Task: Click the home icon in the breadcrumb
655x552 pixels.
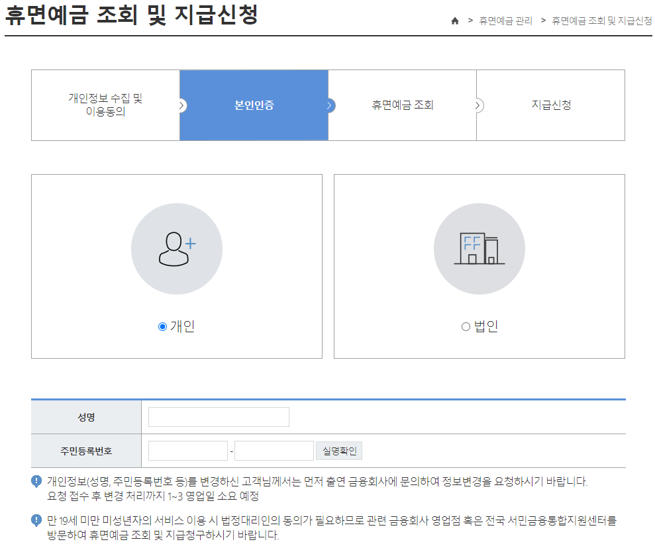Action: coord(455,21)
